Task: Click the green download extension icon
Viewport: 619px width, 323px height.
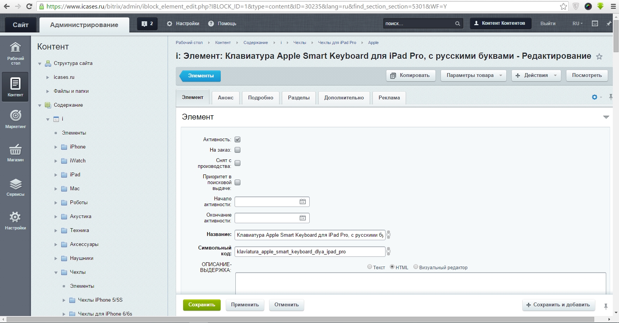Action: [600, 6]
